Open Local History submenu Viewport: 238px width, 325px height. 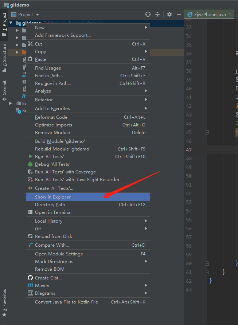point(88,221)
